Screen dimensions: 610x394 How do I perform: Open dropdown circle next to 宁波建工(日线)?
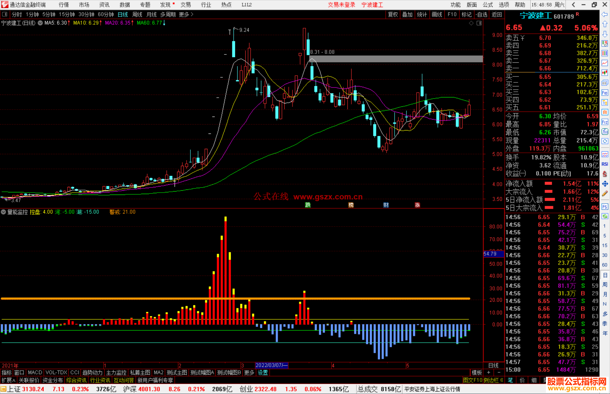40,23
